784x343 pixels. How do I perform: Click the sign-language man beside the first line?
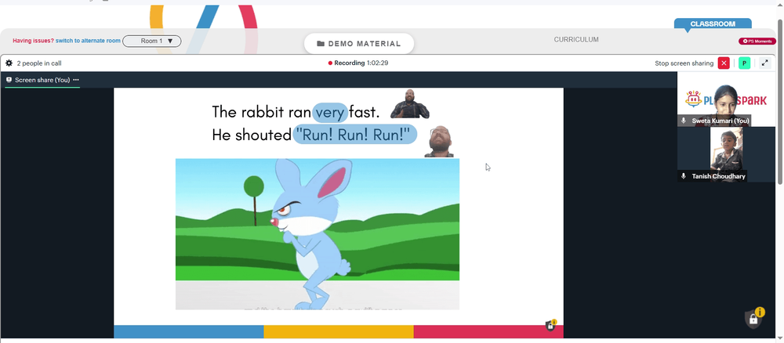pyautogui.click(x=410, y=104)
